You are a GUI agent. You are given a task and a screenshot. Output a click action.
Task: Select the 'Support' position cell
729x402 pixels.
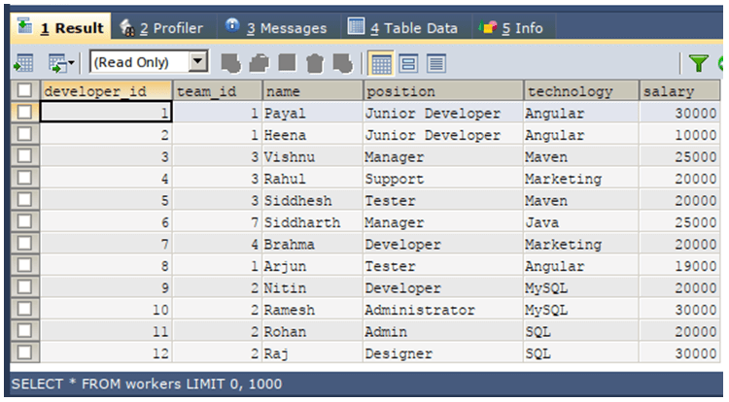443,179
